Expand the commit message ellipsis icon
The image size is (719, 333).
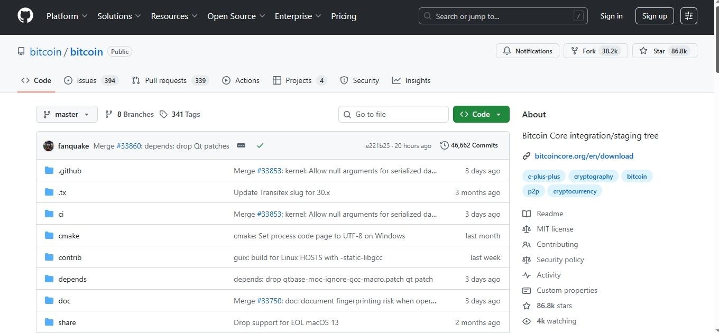pyautogui.click(x=241, y=145)
